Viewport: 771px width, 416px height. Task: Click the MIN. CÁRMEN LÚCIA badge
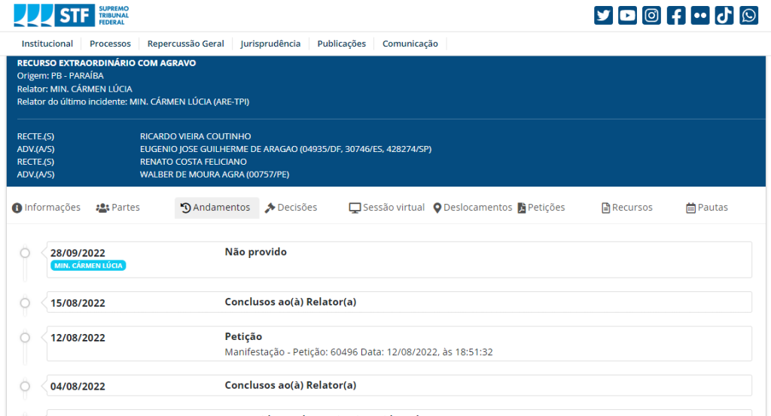(88, 266)
